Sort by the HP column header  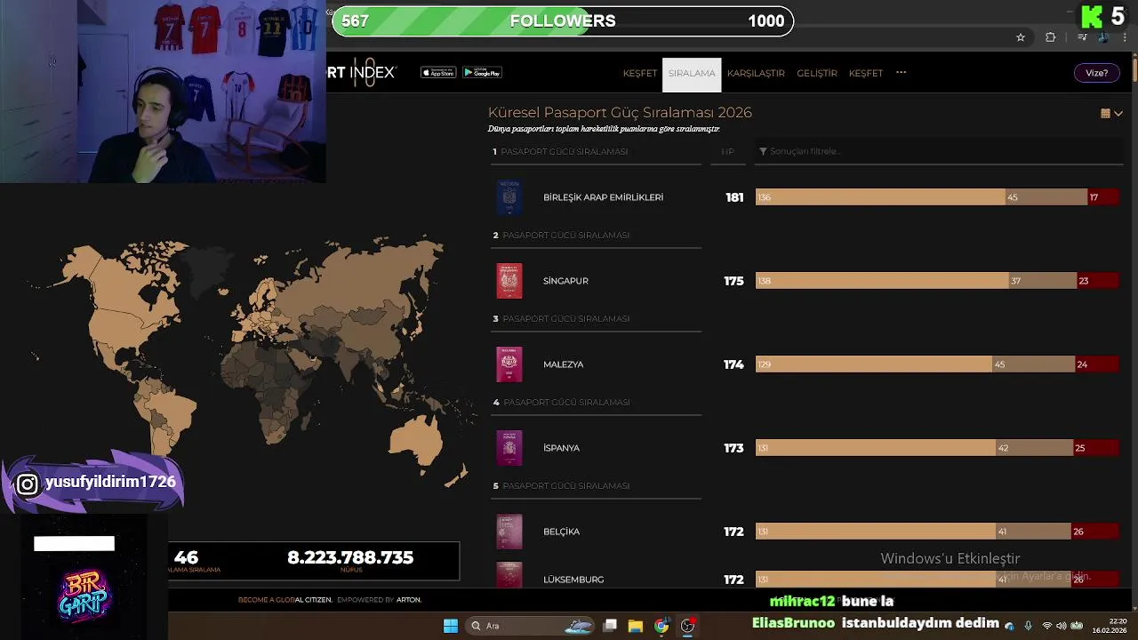click(x=728, y=152)
